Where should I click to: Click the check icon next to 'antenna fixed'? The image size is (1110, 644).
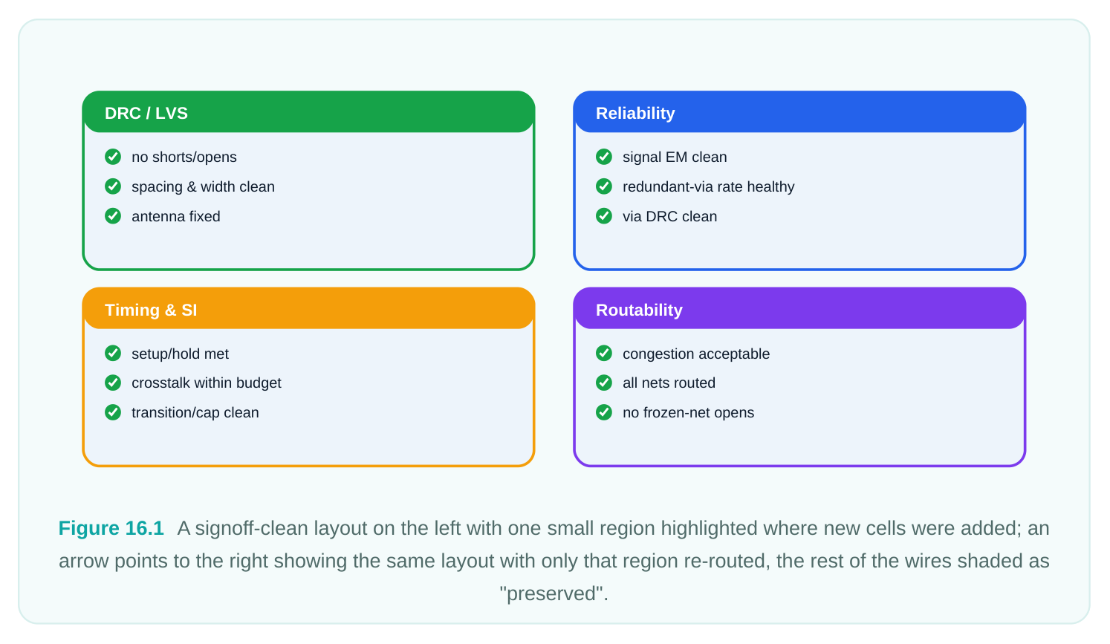point(113,216)
